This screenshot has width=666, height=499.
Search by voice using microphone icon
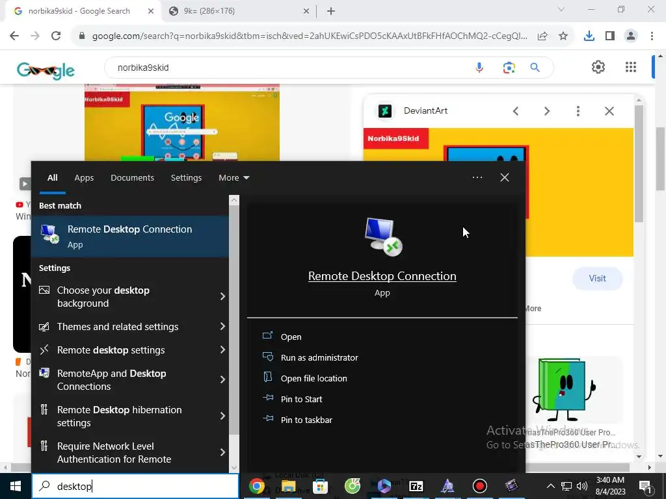point(479,68)
